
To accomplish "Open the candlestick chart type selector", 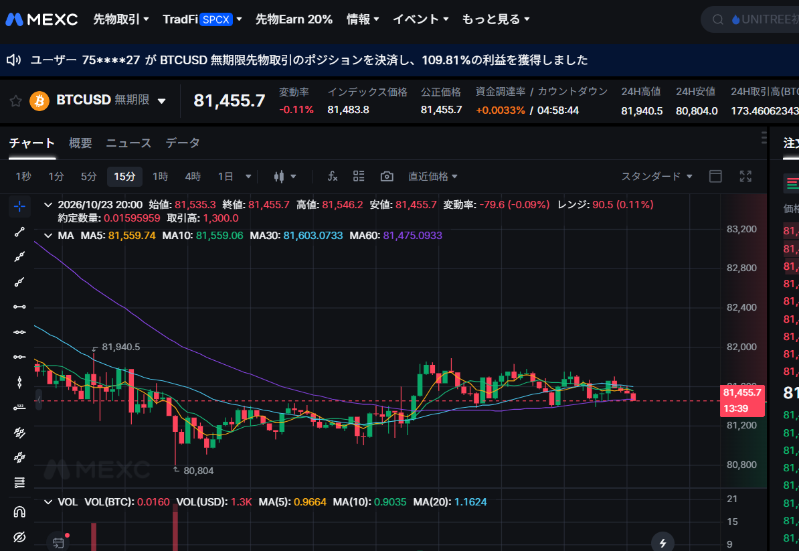I will point(285,176).
